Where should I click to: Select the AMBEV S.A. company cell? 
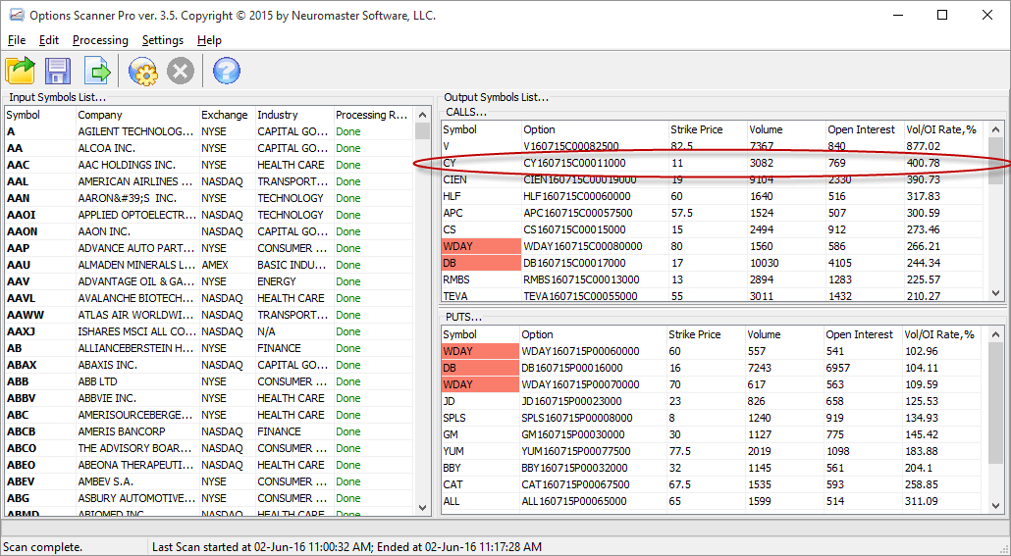(137, 481)
